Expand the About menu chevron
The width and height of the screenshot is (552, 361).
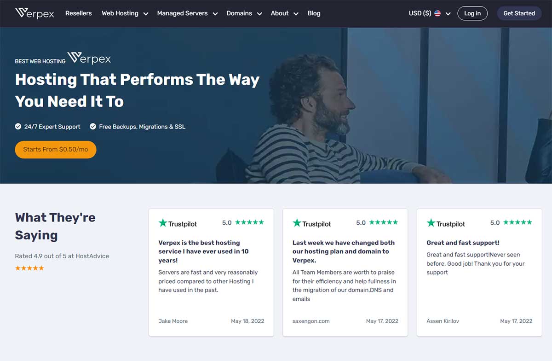(296, 14)
